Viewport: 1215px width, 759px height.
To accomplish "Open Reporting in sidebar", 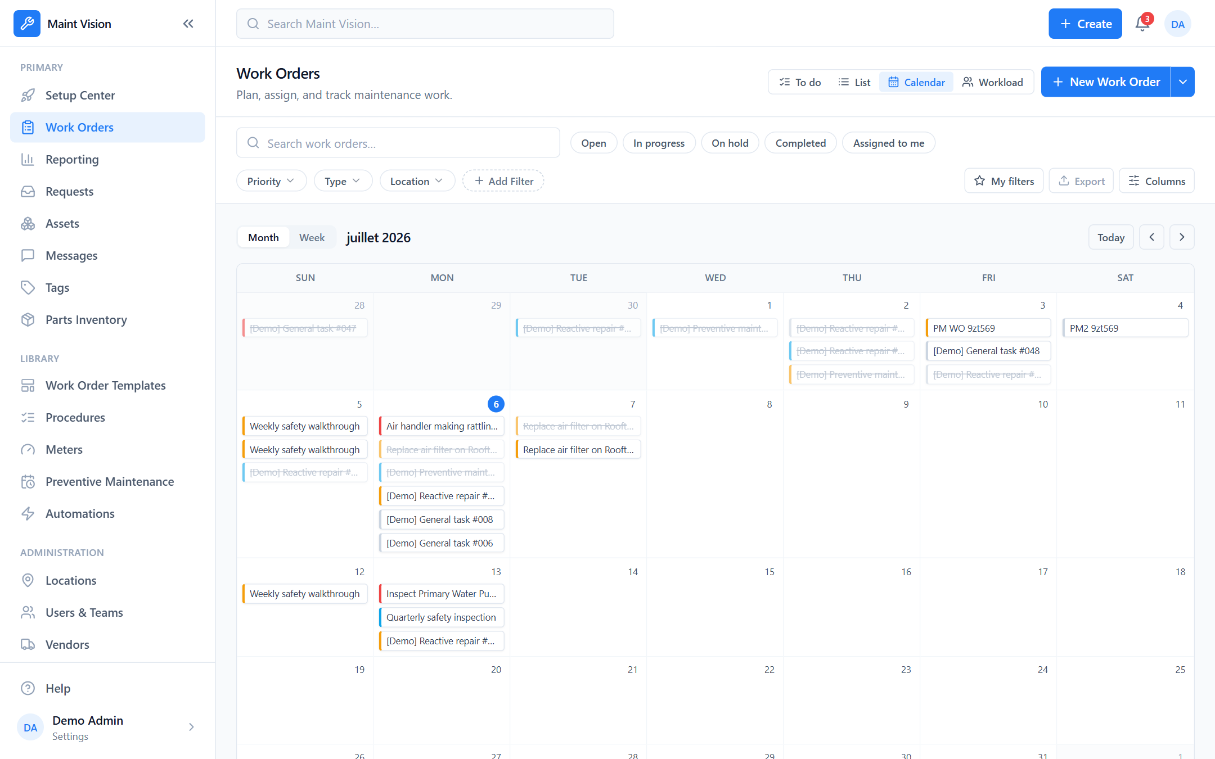I will [x=107, y=160].
